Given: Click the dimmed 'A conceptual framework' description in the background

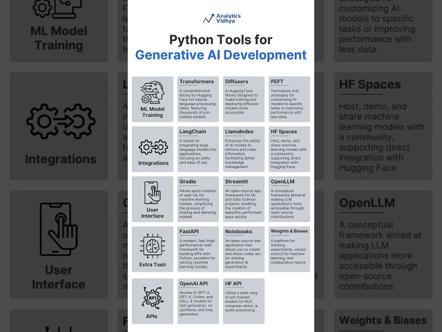Looking at the screenshot, I should pos(380,255).
